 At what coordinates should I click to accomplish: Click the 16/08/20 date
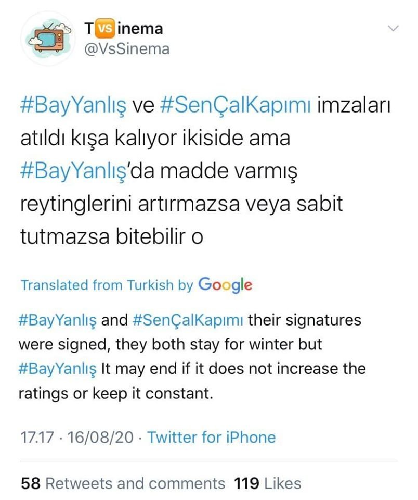(100, 437)
